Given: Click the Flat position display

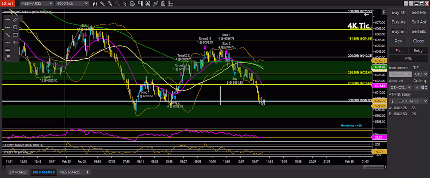Looking at the screenshot, I should 399,51.
